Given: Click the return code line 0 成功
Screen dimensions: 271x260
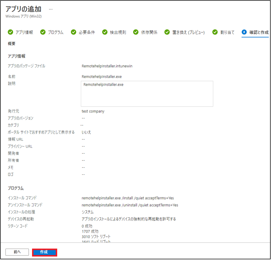Looking at the screenshot, I should [87, 226].
